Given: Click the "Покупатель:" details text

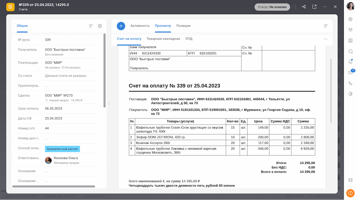Looking at the screenshot, I should coord(231,112).
